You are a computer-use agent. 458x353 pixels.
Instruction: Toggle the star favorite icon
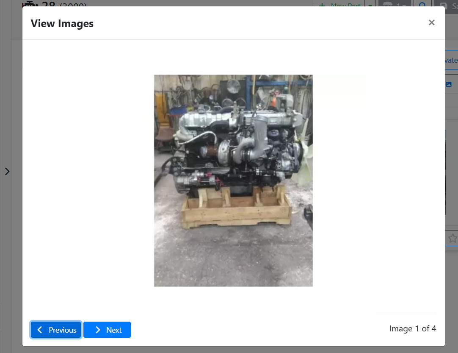tap(452, 238)
